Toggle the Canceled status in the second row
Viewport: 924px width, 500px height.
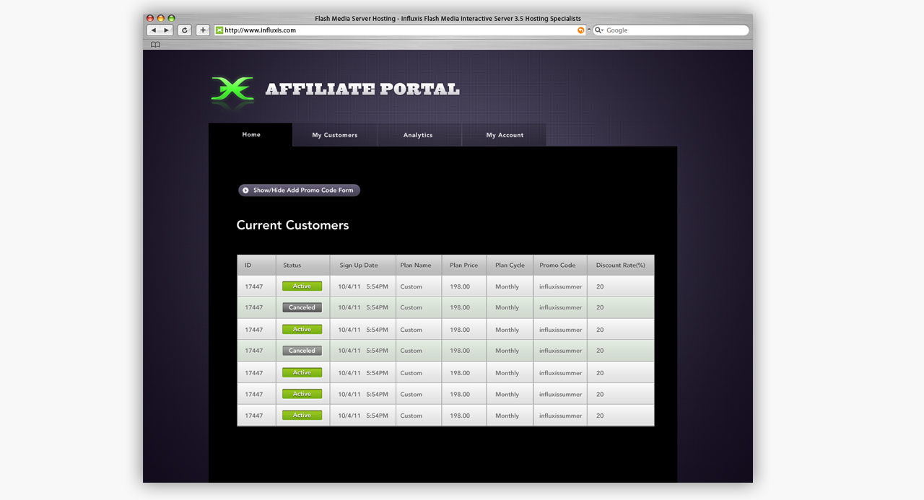(x=302, y=307)
